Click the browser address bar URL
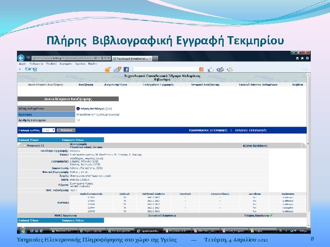This screenshot has width=330, height=247. (64, 58)
